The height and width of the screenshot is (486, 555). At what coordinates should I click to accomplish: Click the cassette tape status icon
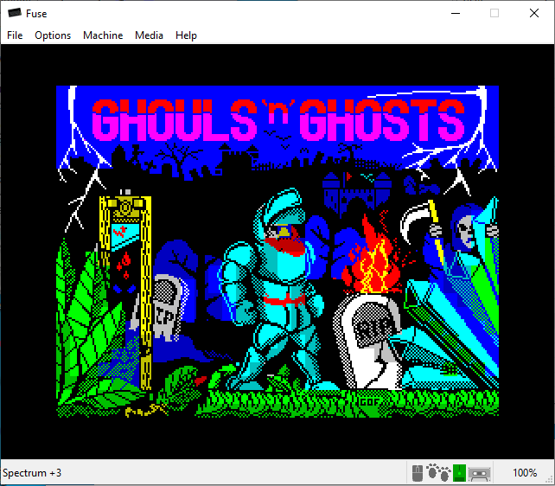(x=479, y=474)
